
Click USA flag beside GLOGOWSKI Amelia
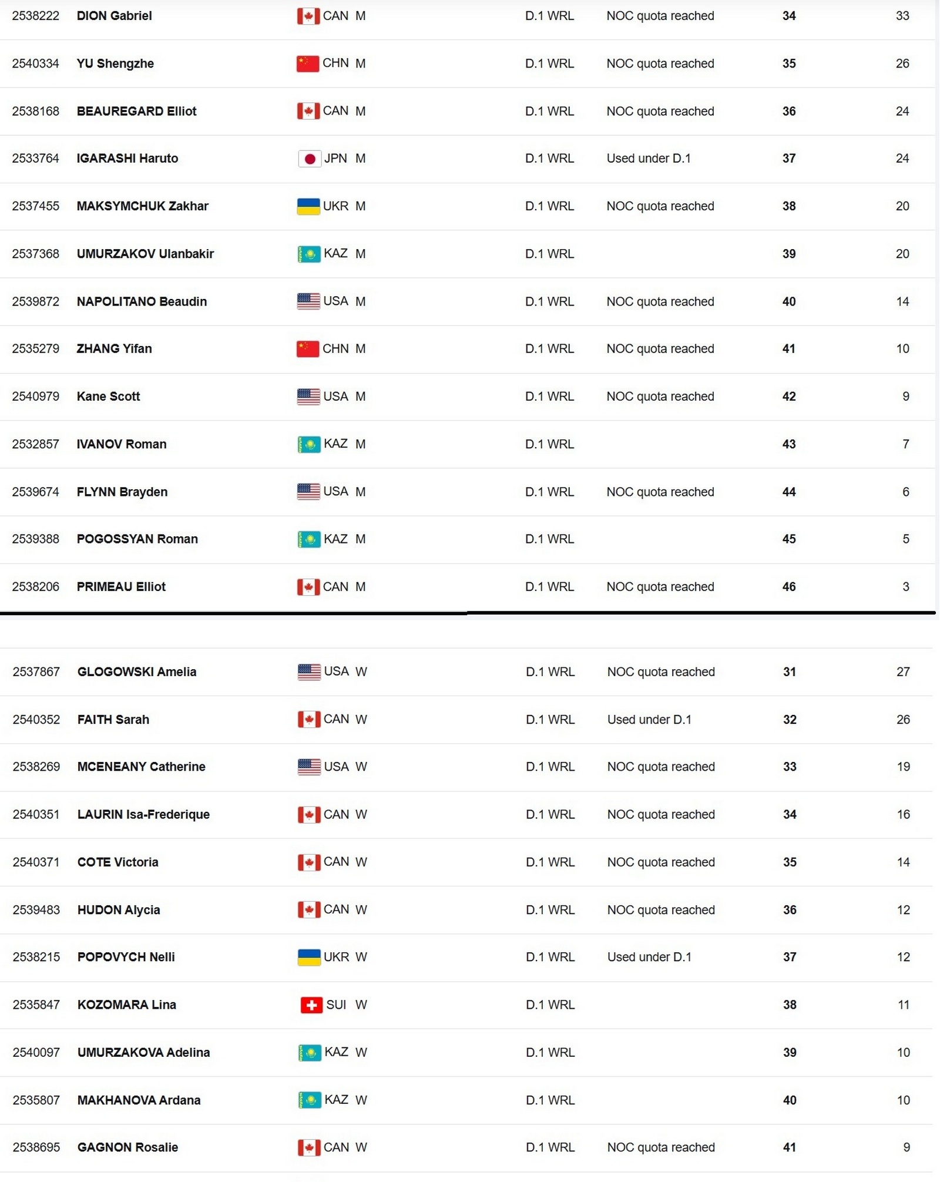308,671
